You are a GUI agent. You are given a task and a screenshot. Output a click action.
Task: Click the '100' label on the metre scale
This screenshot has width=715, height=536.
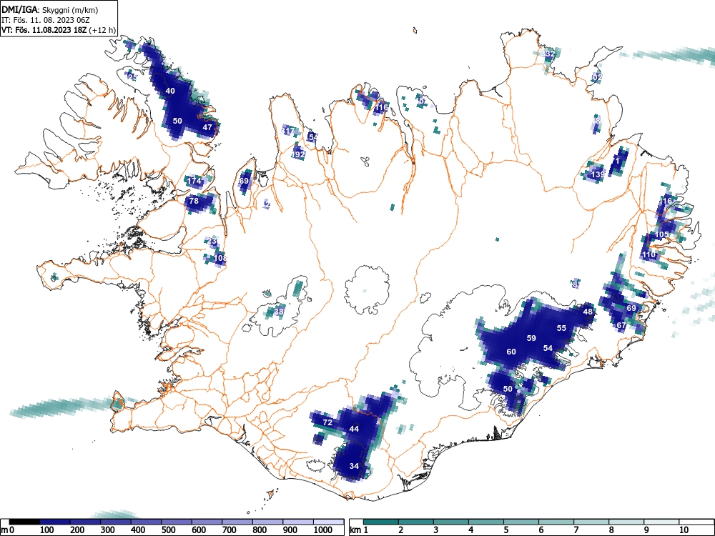coord(47,530)
